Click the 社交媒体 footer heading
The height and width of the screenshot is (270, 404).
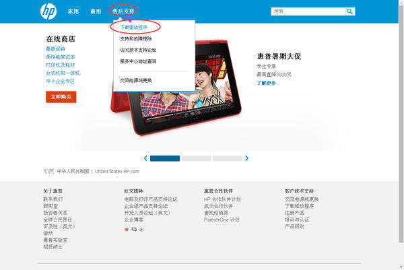[x=134, y=191]
